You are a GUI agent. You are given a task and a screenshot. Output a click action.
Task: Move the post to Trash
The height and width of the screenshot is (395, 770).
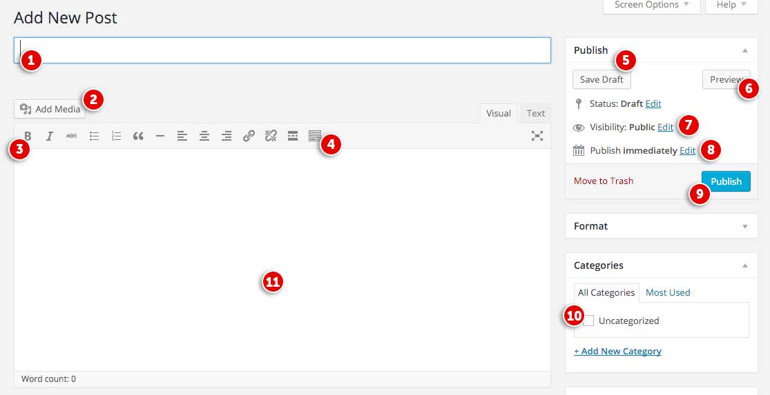click(604, 181)
